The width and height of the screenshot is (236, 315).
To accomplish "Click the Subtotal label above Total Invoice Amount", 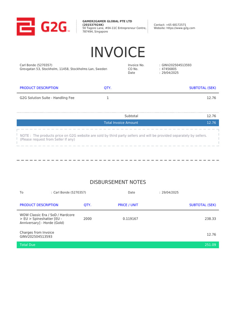I will click(131, 116).
